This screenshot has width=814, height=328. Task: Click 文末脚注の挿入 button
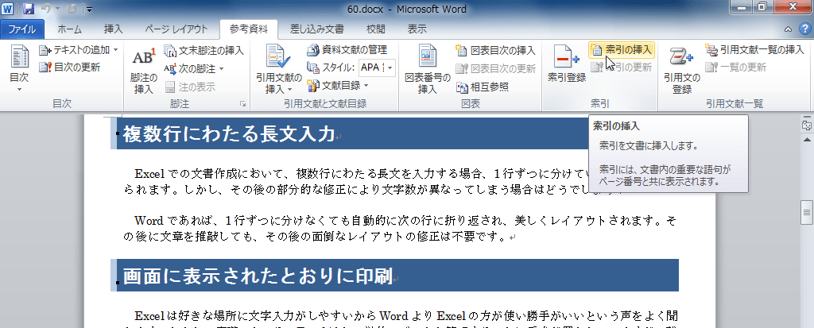[203, 50]
